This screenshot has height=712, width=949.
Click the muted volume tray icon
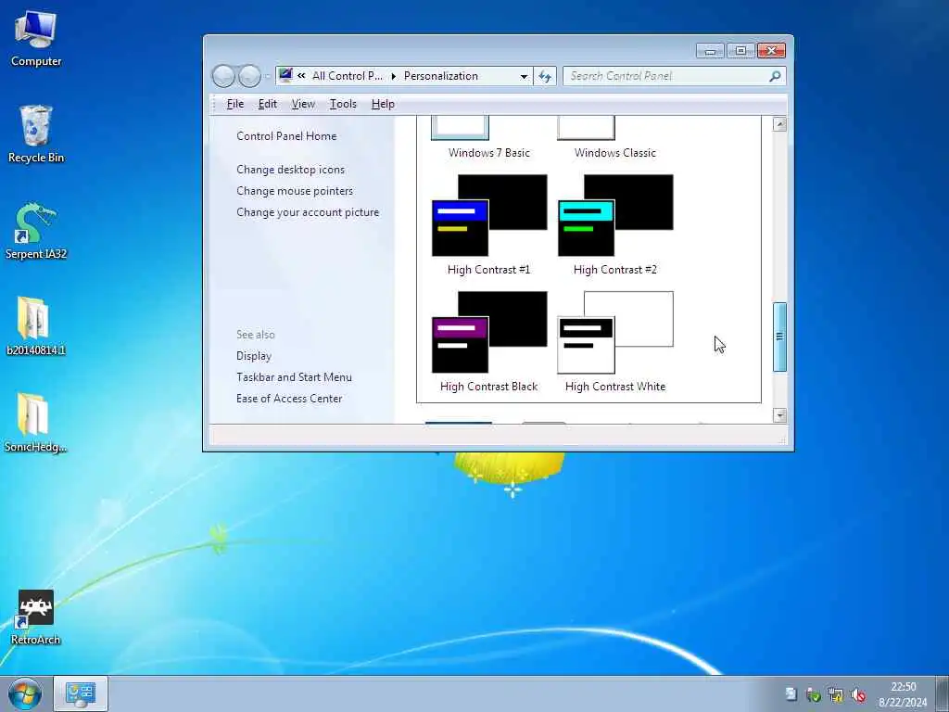click(857, 694)
